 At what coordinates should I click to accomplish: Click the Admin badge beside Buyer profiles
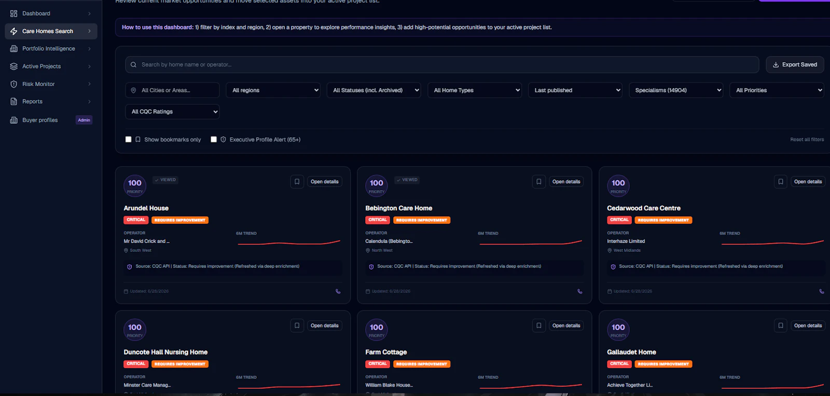(x=84, y=120)
